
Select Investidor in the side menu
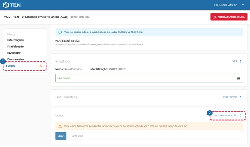tap(14, 53)
